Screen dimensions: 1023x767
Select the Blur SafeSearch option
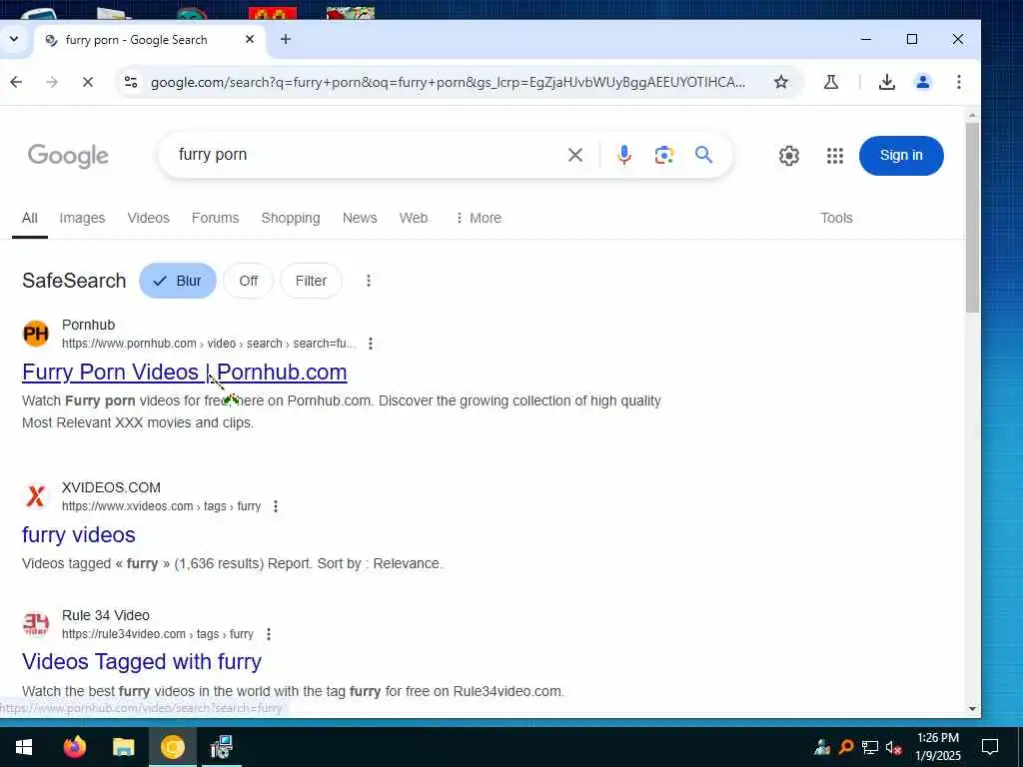point(178,281)
